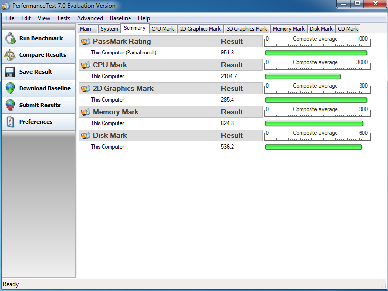Click the Run Benchmark button label
Image resolution: width=388 pixels, height=291 pixels.
click(x=41, y=38)
